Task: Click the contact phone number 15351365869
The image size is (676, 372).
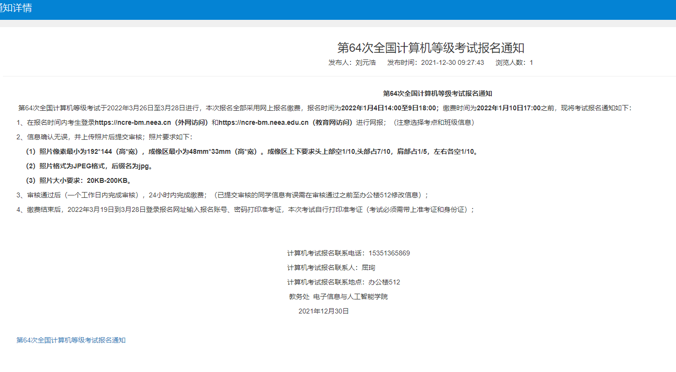Action: pos(389,253)
